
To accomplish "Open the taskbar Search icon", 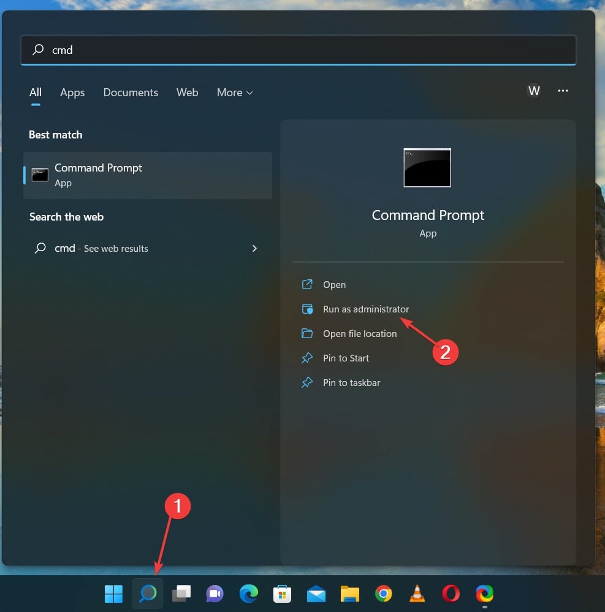I will tap(148, 594).
